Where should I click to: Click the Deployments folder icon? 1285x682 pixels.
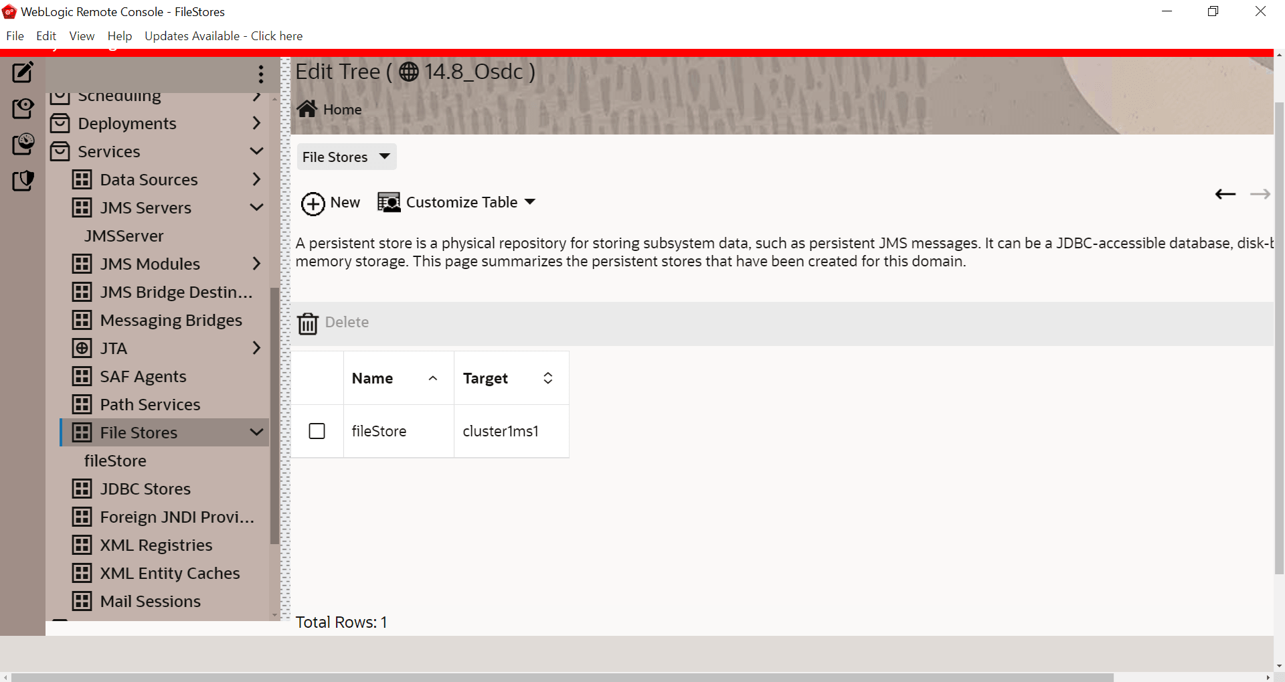click(x=60, y=123)
